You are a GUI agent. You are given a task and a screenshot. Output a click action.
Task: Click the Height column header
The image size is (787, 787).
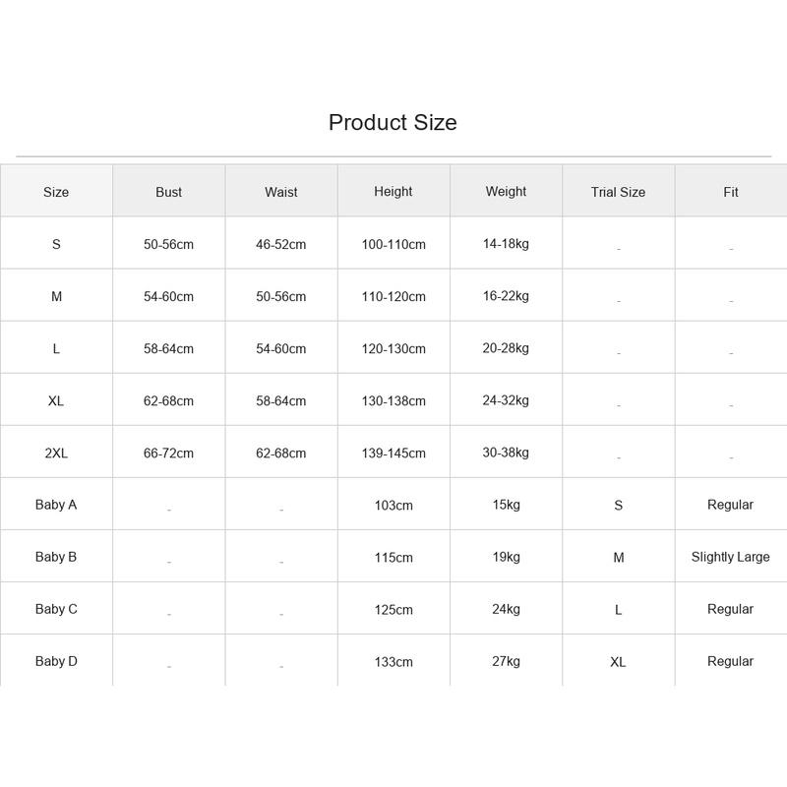393,192
